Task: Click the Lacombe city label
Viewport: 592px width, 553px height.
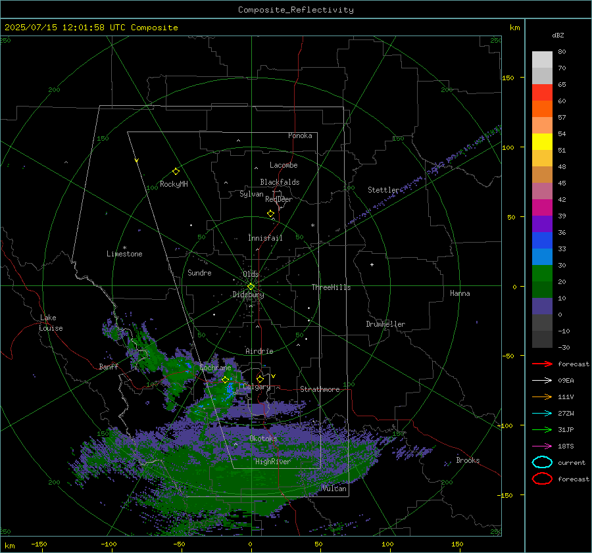Action: pyautogui.click(x=284, y=165)
